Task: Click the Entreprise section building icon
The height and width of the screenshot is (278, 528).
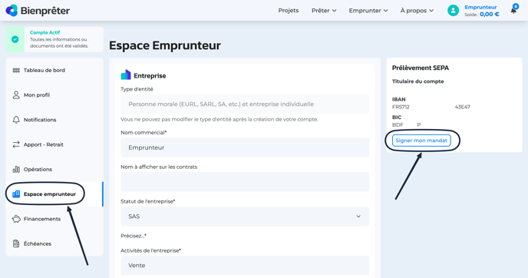Action: [126, 74]
